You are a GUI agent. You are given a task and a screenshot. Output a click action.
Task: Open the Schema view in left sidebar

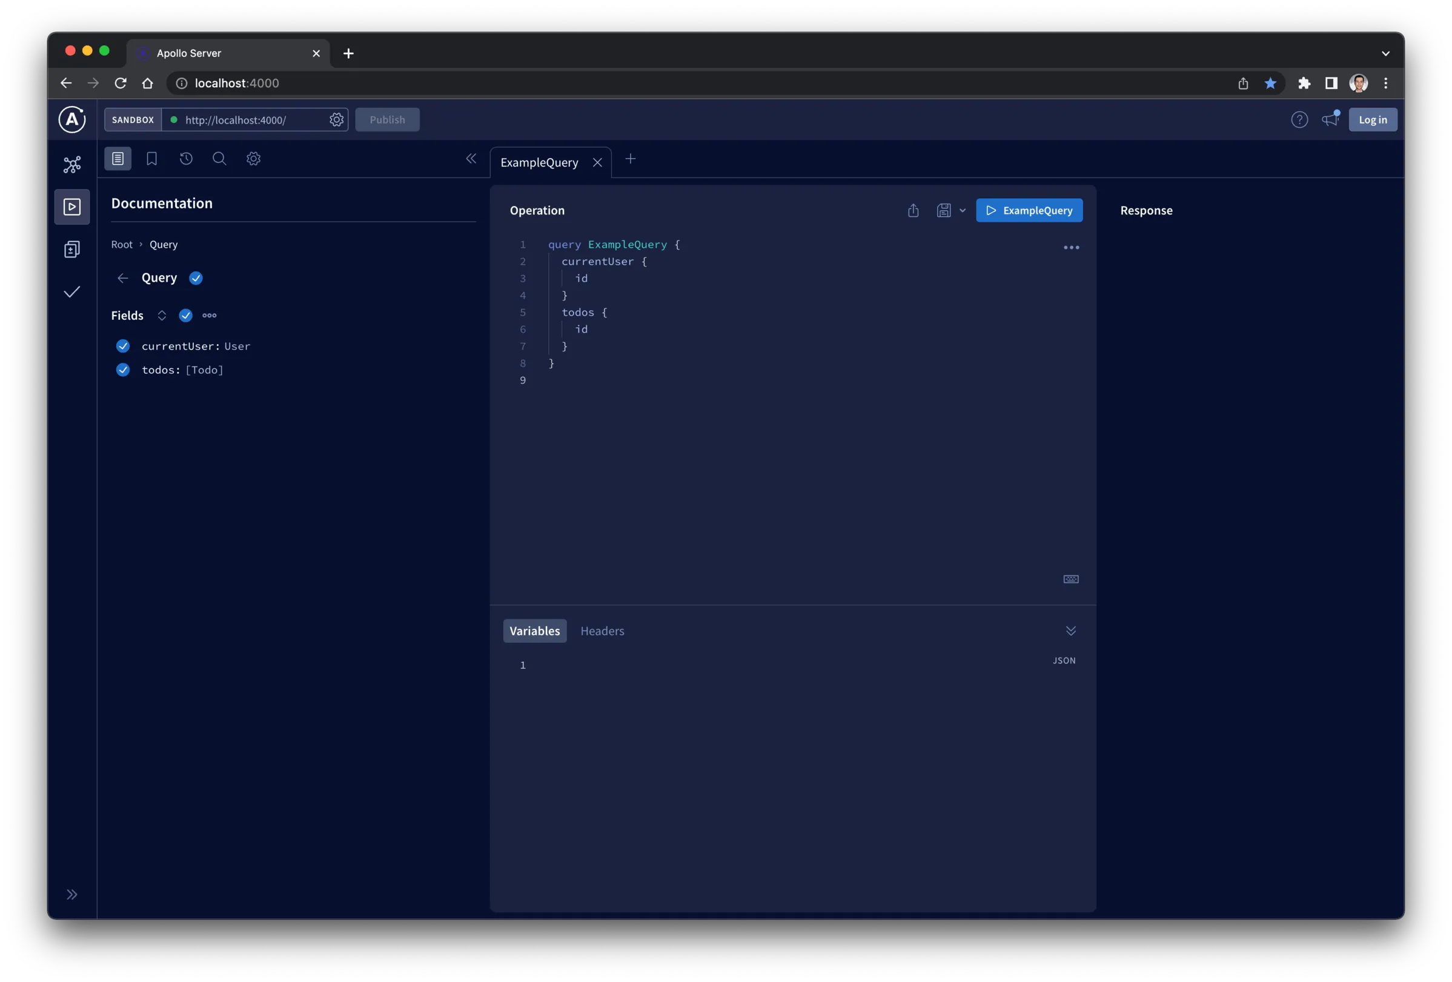pyautogui.click(x=72, y=164)
